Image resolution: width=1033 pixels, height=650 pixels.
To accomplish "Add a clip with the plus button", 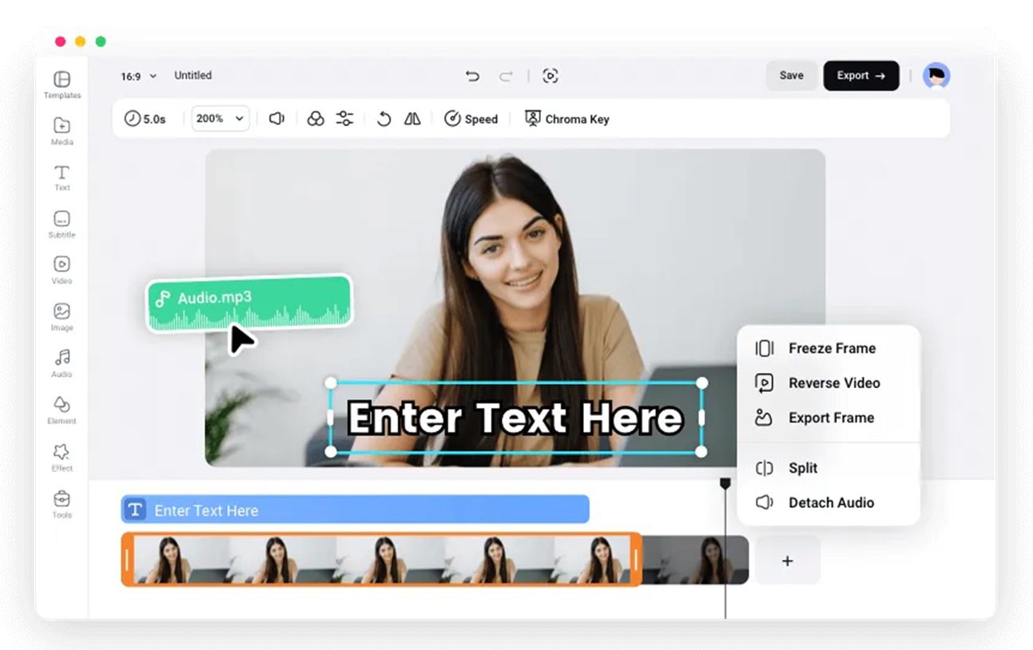I will pos(787,561).
